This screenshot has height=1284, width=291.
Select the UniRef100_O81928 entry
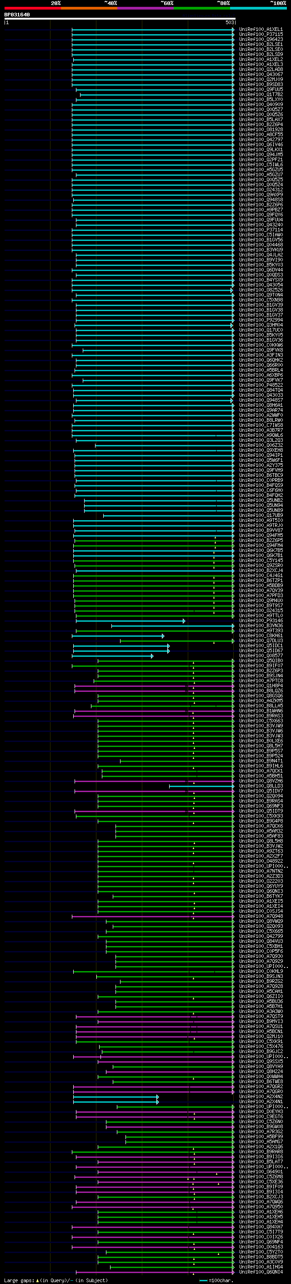click(261, 130)
